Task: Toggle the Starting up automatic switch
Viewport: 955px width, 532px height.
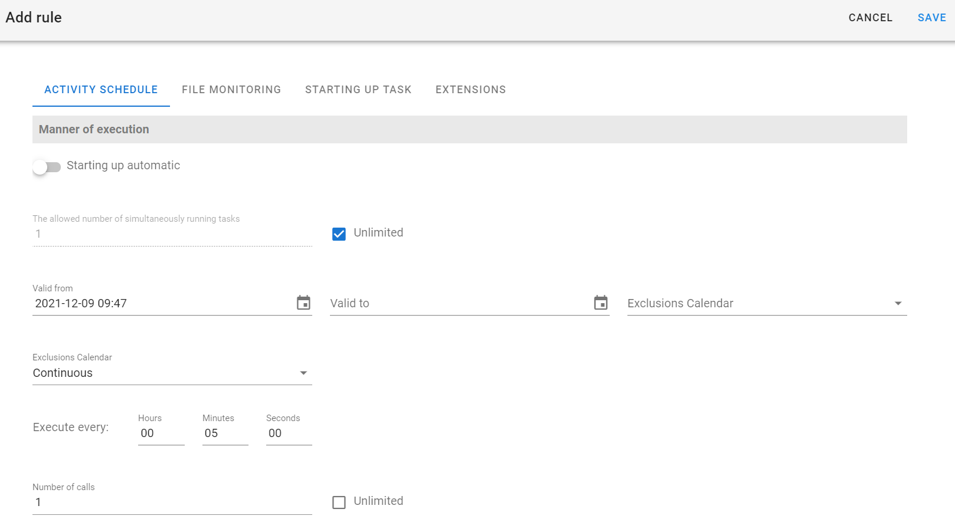Action: (x=47, y=167)
